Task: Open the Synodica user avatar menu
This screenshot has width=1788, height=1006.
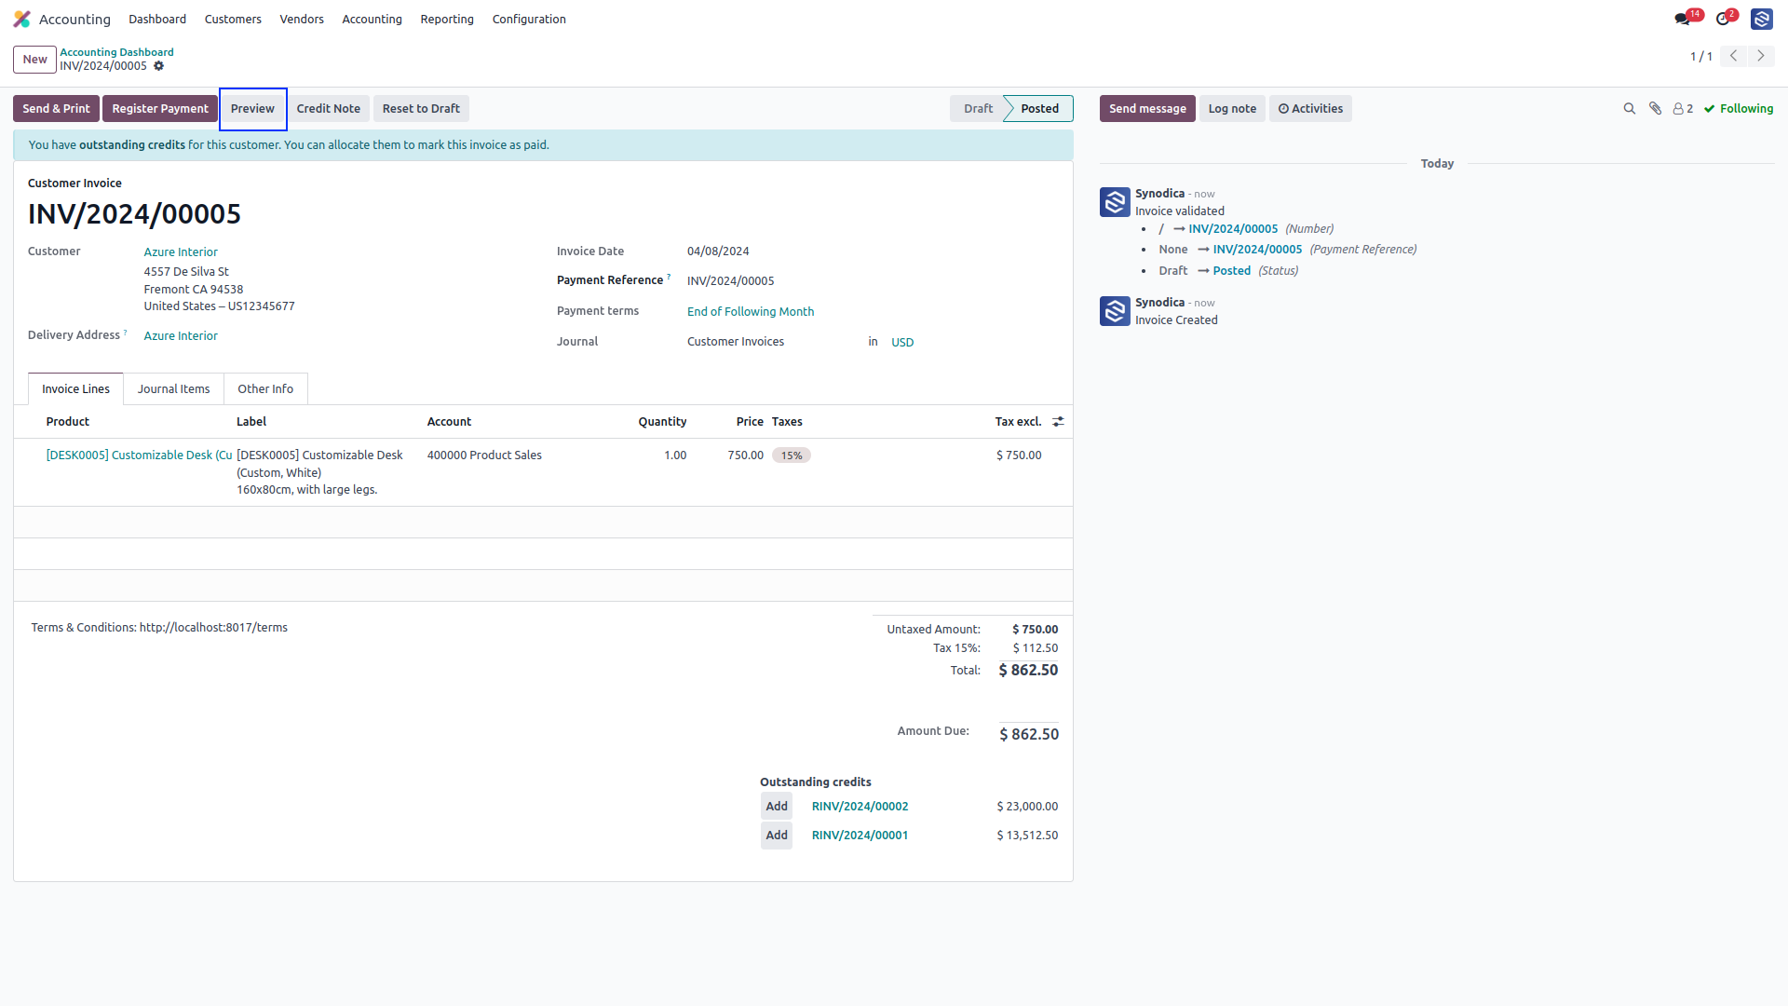Action: pyautogui.click(x=1761, y=19)
